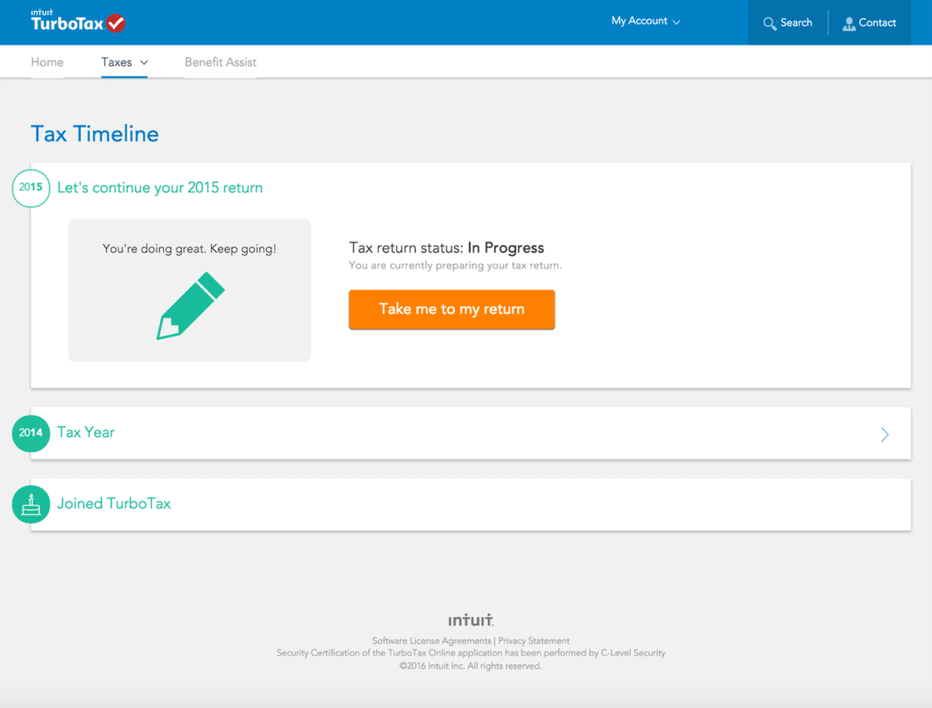Open the Privacy Statement link
Image resolution: width=932 pixels, height=708 pixels.
(x=532, y=640)
